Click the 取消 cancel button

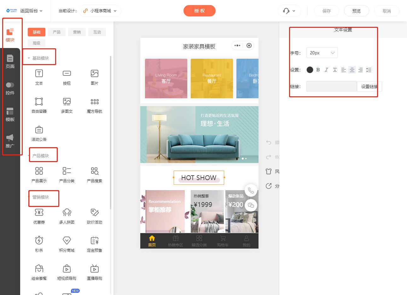tap(387, 11)
